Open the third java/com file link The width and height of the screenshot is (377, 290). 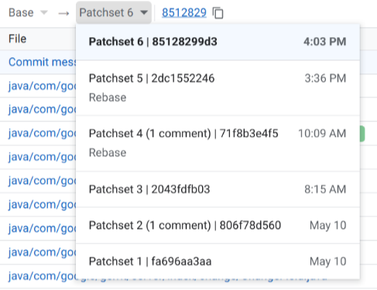(43, 133)
